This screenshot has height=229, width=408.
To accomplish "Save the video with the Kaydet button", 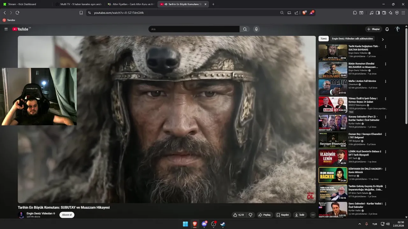I will (282, 215).
